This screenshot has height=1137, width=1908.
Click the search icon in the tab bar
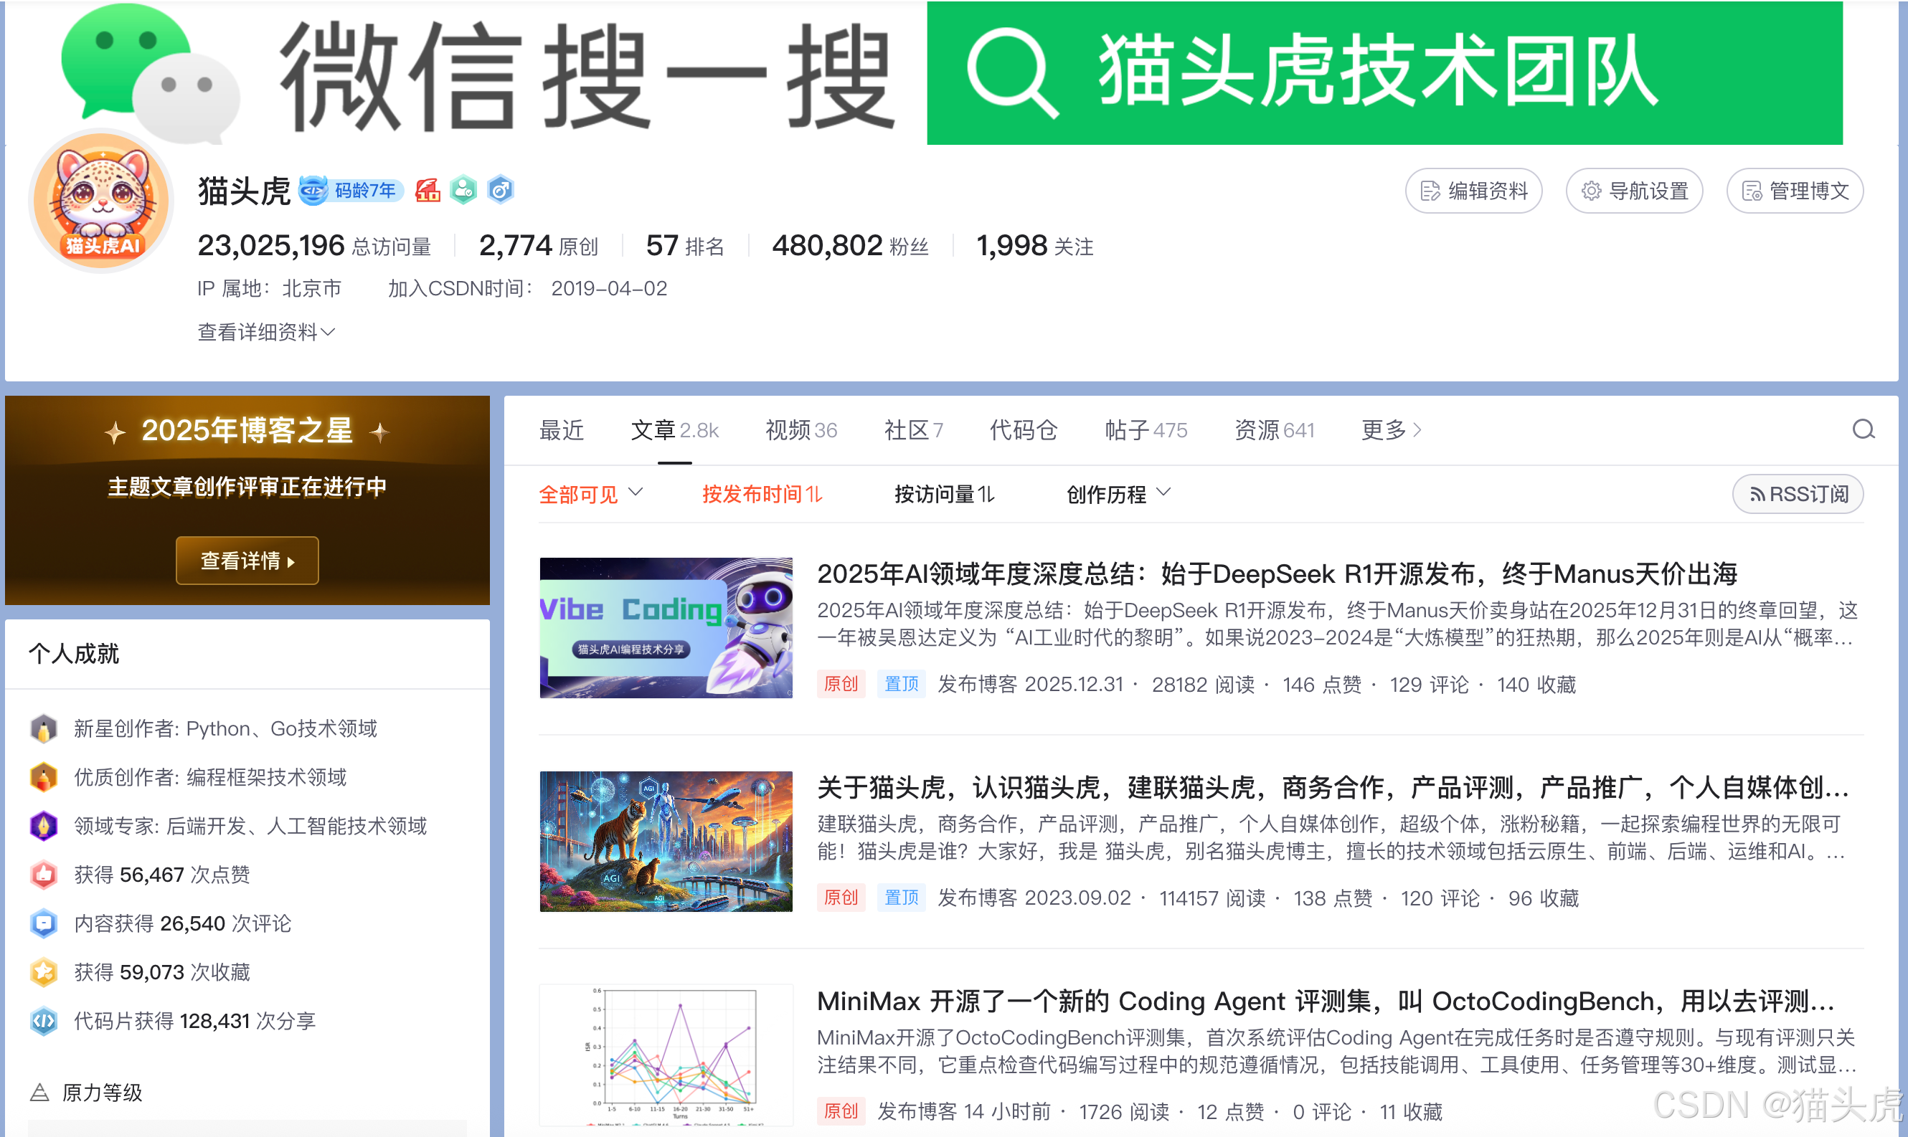pyautogui.click(x=1864, y=430)
